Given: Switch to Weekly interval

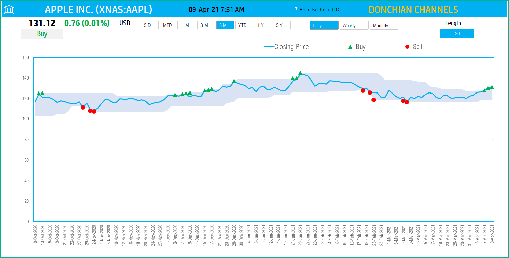Looking at the screenshot, I should [x=354, y=25].
